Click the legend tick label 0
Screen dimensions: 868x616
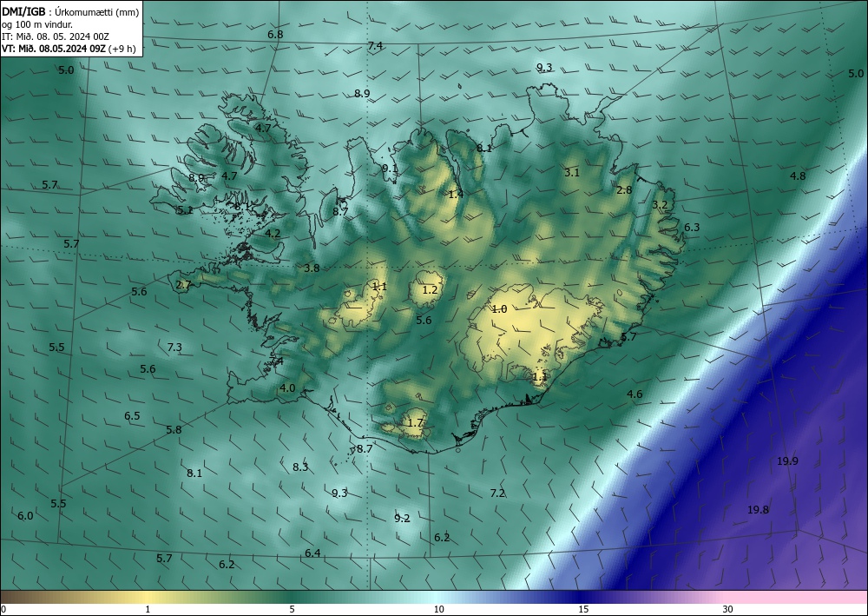click(3, 609)
